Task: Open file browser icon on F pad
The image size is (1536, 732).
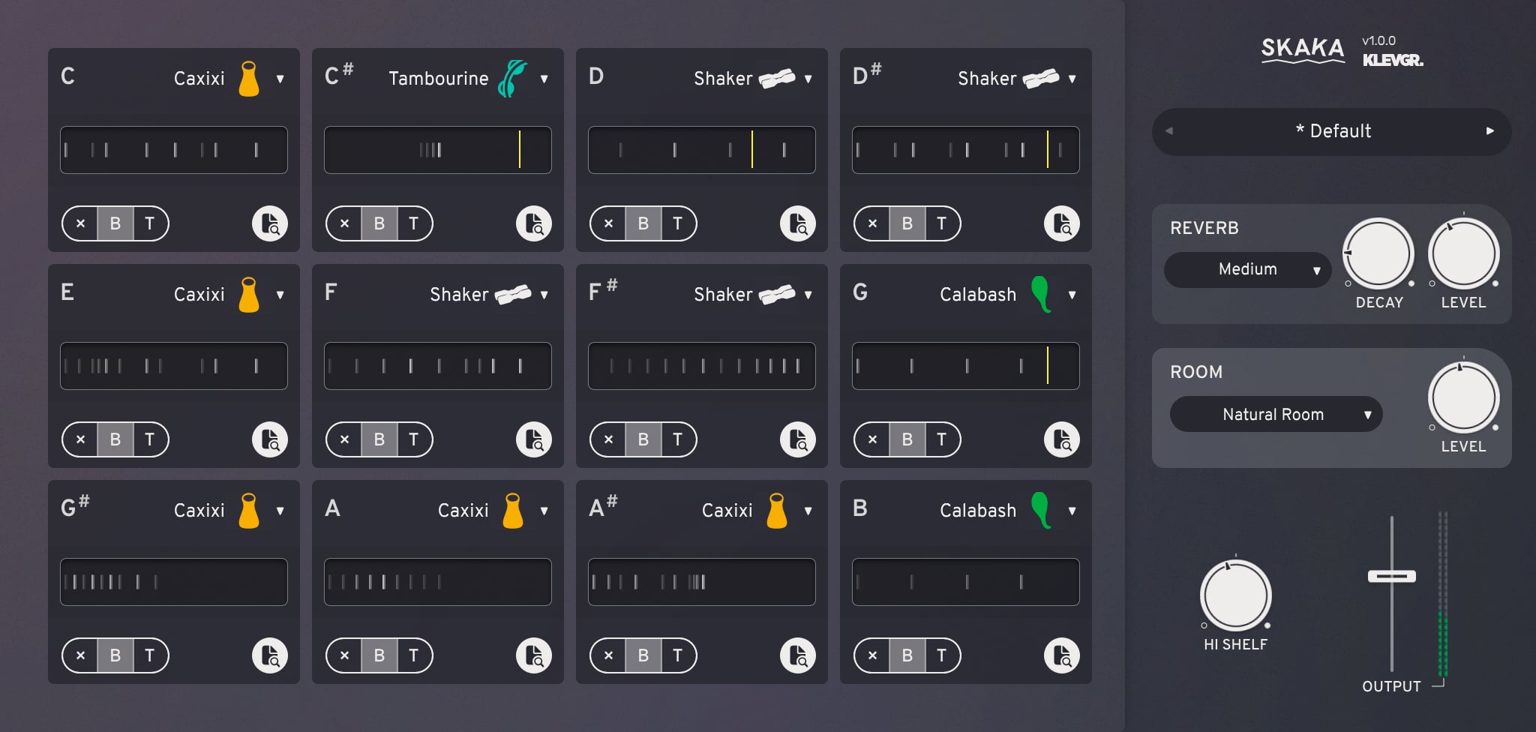Action: 534,439
